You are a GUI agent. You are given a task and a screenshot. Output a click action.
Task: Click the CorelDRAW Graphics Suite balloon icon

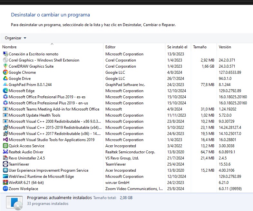click(x=5, y=66)
